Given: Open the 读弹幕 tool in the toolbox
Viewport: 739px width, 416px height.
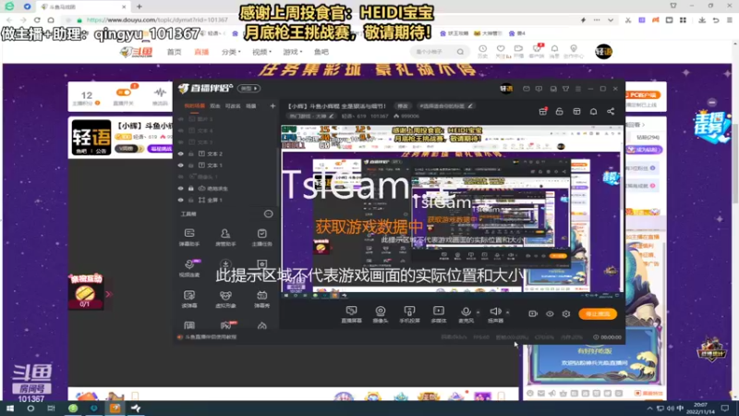Looking at the screenshot, I should (189, 299).
